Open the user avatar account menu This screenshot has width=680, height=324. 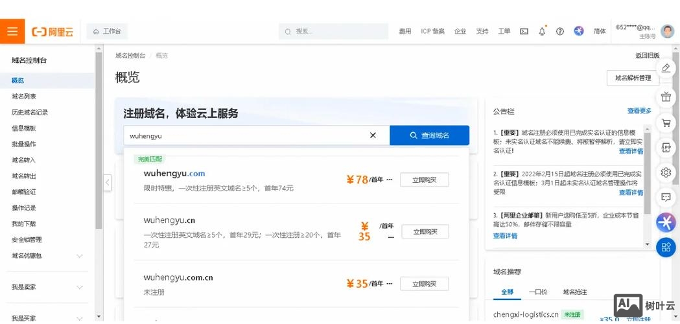[668, 31]
